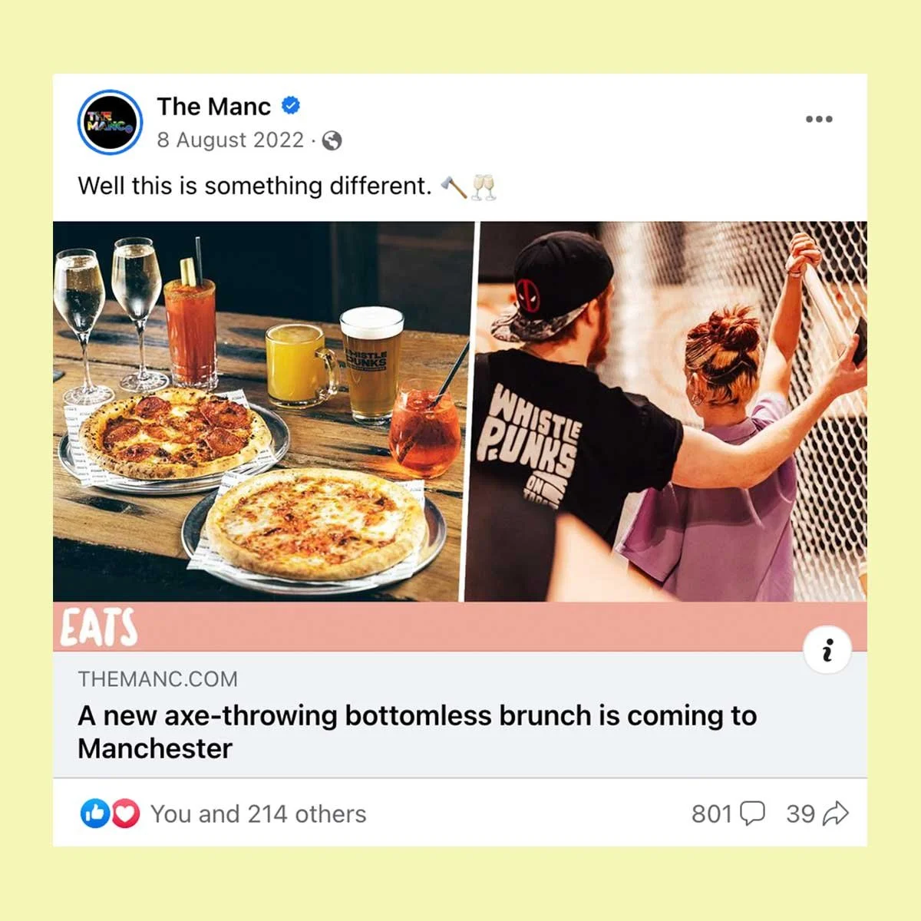Open the three-dot post options menu
This screenshot has width=921, height=921.
[x=819, y=119]
